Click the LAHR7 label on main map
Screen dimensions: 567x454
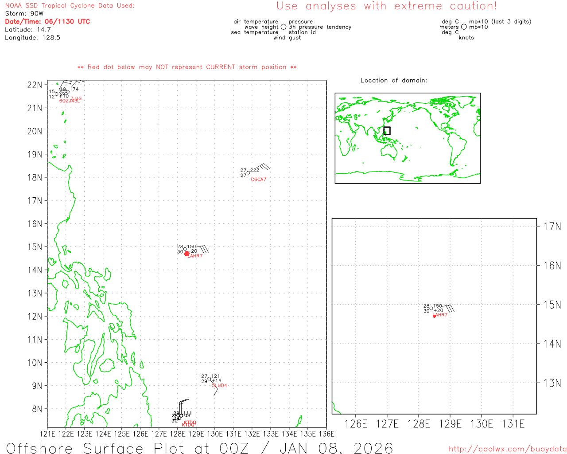coord(195,256)
